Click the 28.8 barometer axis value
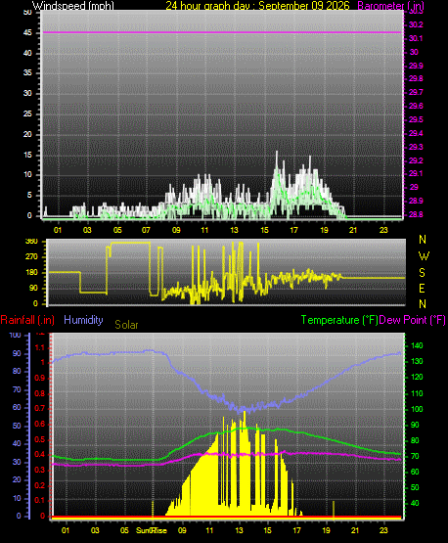Viewport: 448px width, 543px height. 416,214
